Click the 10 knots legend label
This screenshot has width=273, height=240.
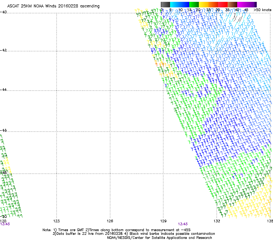[180, 10]
